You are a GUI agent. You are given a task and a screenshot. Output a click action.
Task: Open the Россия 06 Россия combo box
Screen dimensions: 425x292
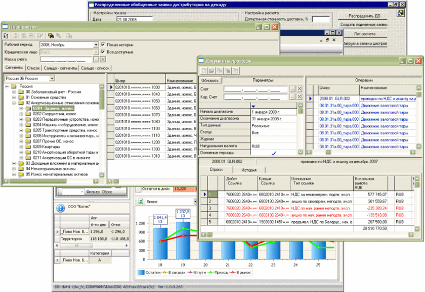point(52,79)
